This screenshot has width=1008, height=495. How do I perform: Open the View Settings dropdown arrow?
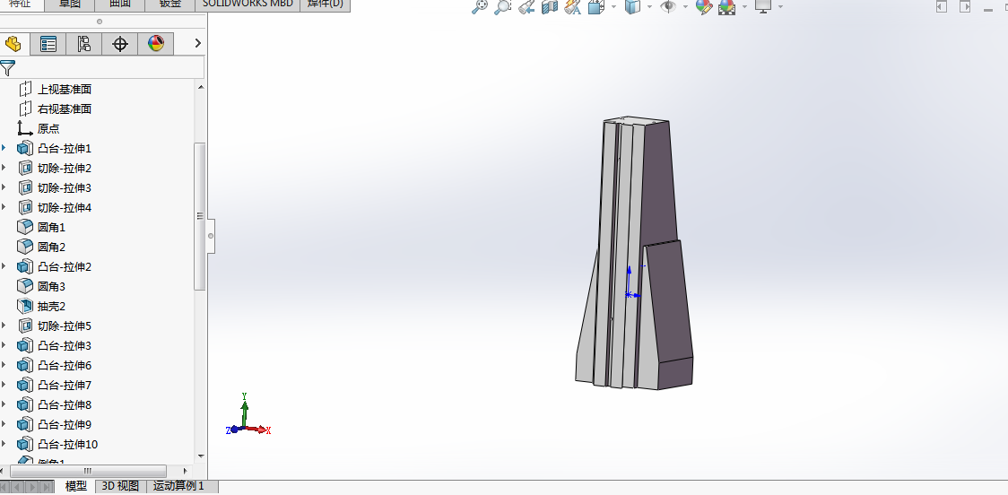point(780,7)
